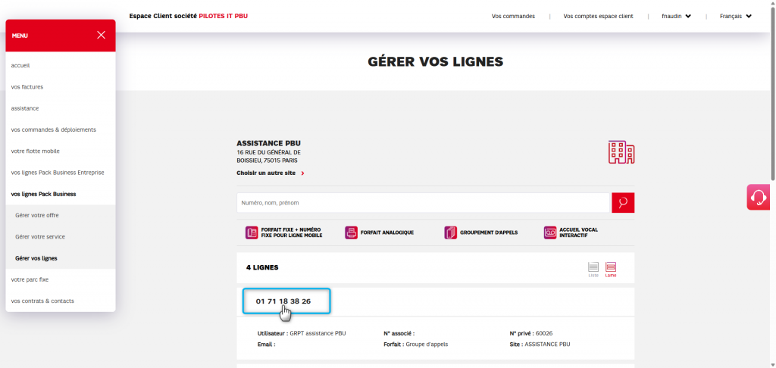Go to vos factures

(x=27, y=86)
